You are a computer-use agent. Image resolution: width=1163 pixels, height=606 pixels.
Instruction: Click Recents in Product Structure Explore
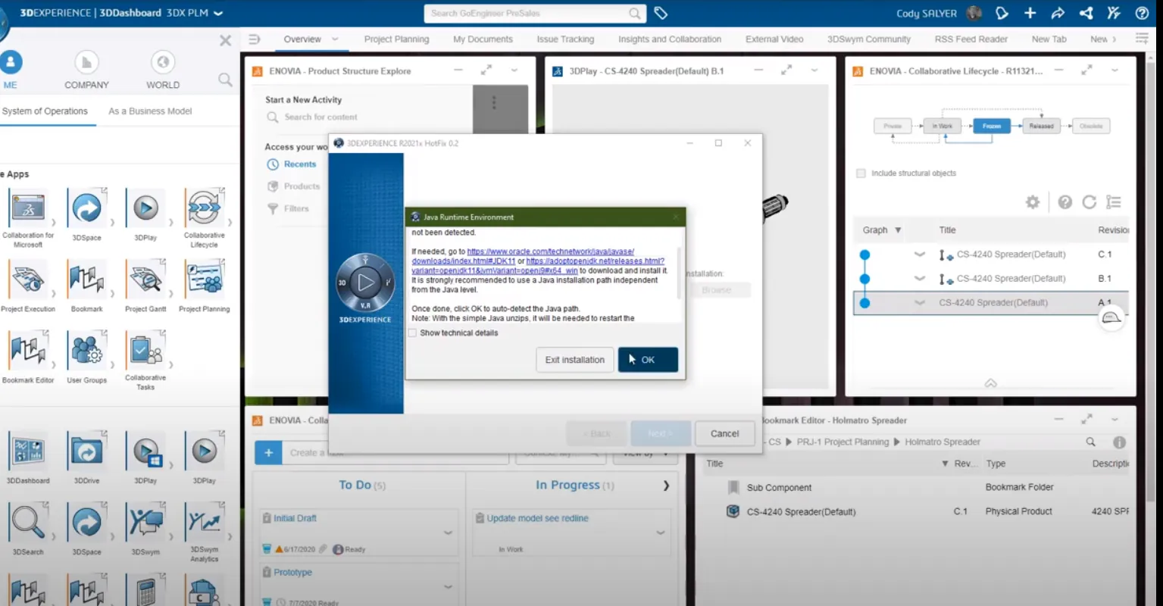click(x=300, y=164)
